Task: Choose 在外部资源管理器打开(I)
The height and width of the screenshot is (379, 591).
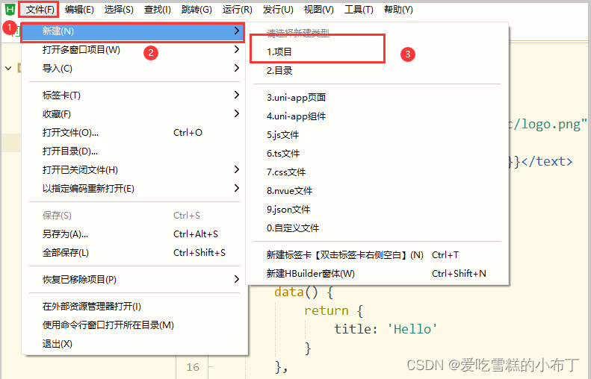Action: (x=134, y=307)
